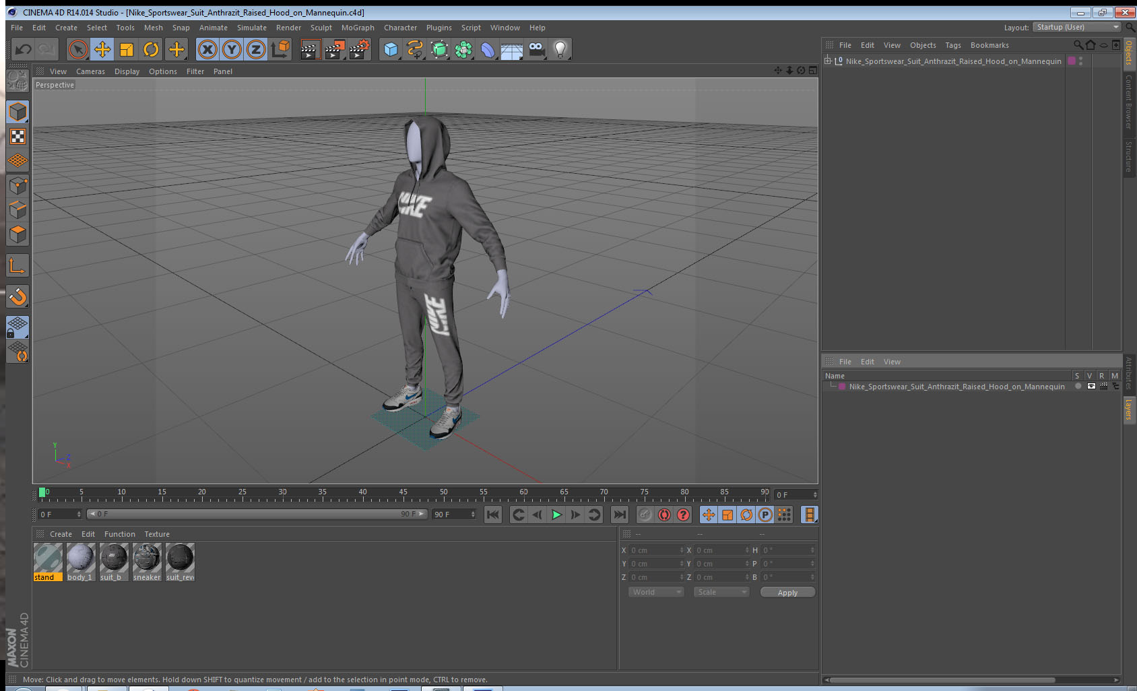Image resolution: width=1137 pixels, height=691 pixels.
Task: Open the MoGraph menu
Action: coord(358,28)
